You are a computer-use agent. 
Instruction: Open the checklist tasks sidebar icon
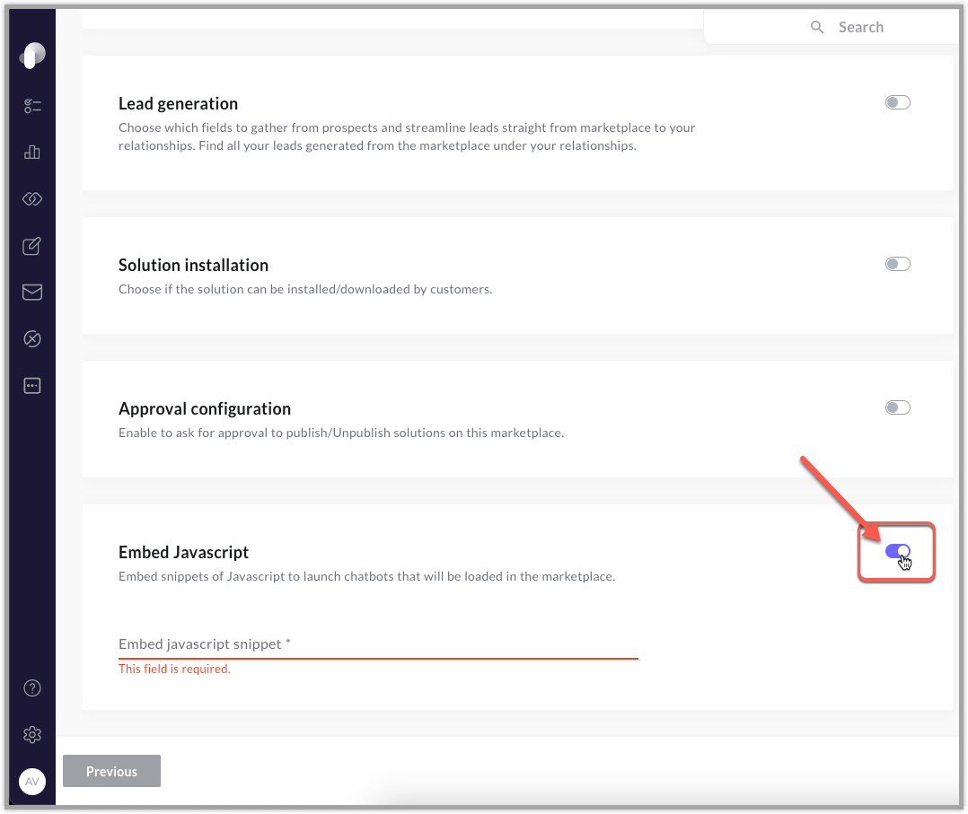pyautogui.click(x=32, y=106)
